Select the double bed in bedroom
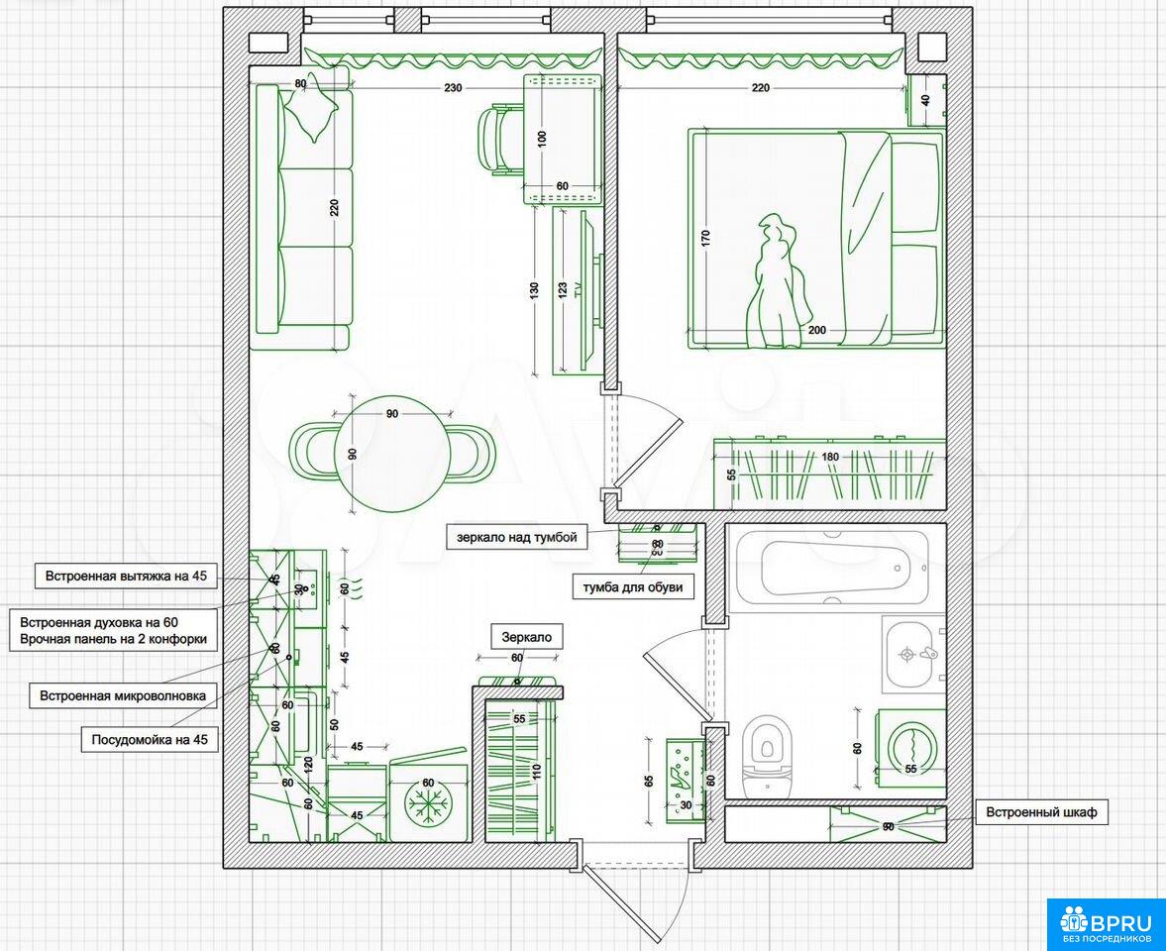 tap(814, 238)
